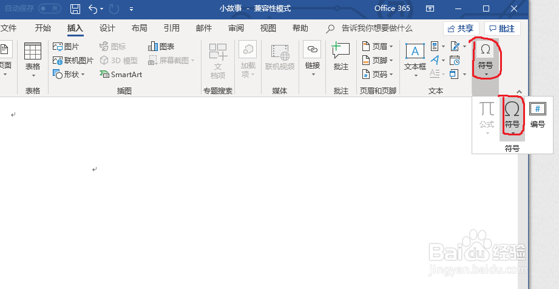Screen dimensions: 559x289
Task: Open the 表格 insert grid
Action: coord(33,60)
